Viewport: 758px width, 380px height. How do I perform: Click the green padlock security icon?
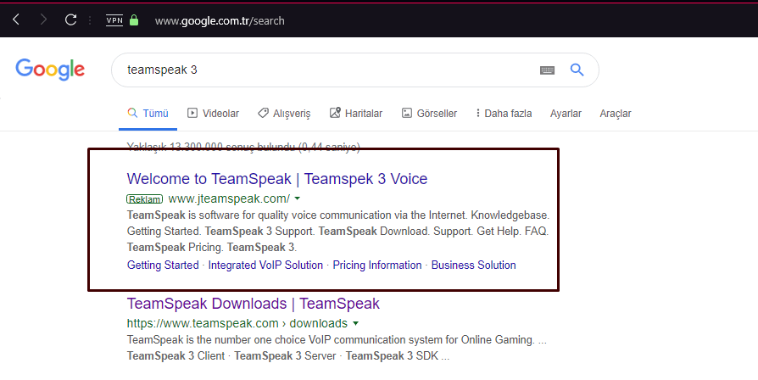coord(135,20)
